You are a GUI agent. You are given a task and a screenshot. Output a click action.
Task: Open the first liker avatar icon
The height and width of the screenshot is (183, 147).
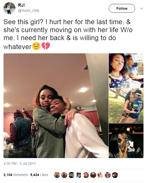tap(57, 175)
